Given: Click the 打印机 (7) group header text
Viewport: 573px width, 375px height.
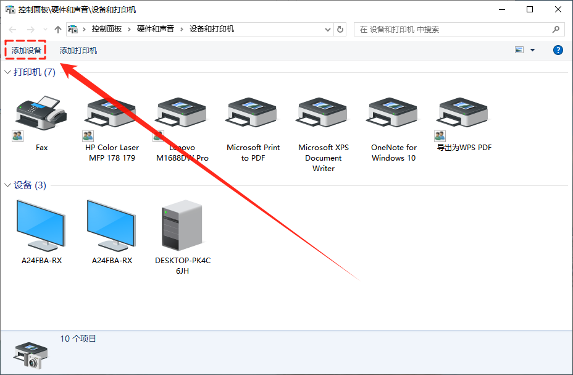Looking at the screenshot, I should (x=35, y=72).
